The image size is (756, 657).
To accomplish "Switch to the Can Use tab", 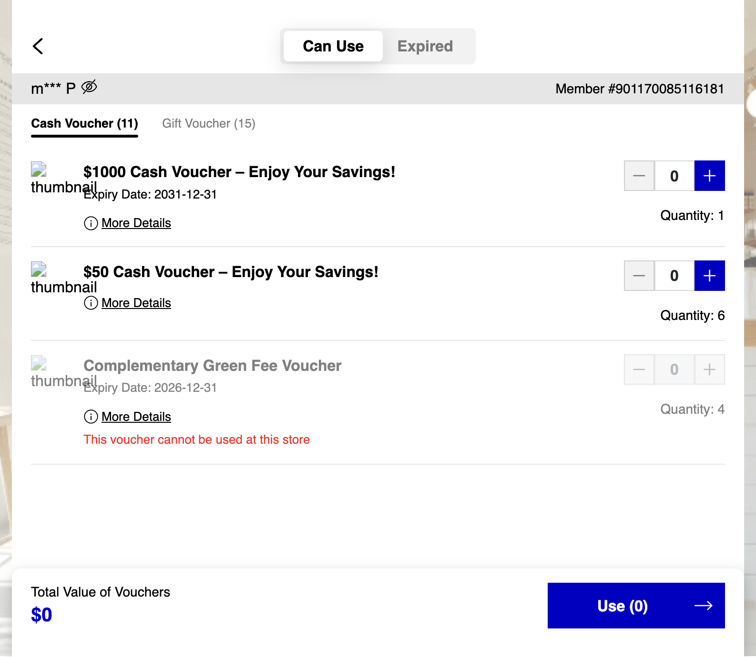I will pos(333,46).
